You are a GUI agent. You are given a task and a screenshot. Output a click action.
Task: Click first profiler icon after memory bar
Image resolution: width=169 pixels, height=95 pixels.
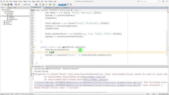pyautogui.click(x=68, y=4)
